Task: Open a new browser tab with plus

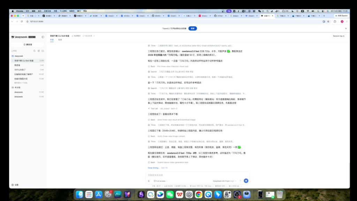Action: tap(324, 16)
